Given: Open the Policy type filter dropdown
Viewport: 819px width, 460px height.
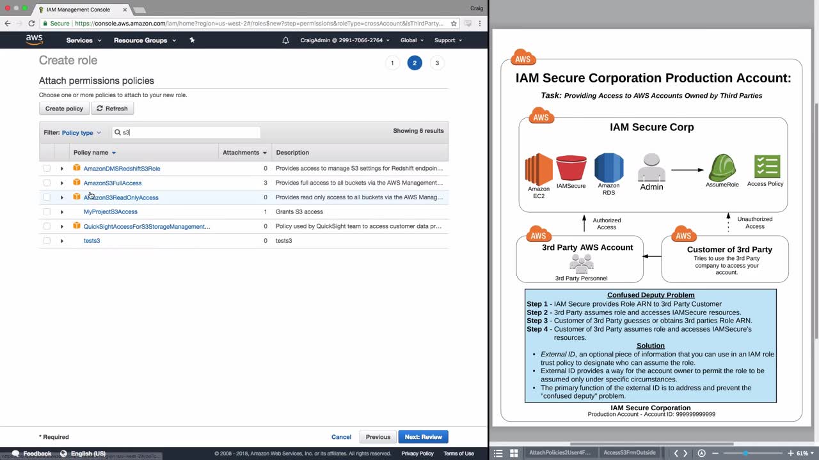Looking at the screenshot, I should coord(81,133).
